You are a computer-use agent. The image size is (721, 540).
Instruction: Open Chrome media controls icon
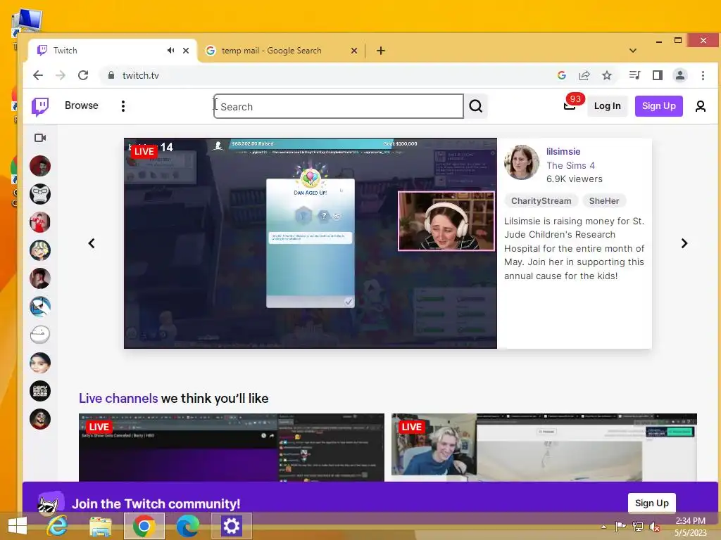pos(634,75)
